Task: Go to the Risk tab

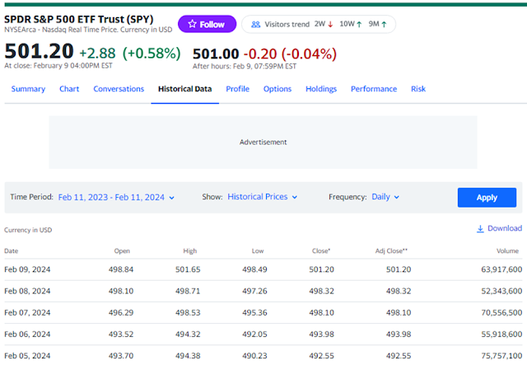Action: tap(418, 89)
